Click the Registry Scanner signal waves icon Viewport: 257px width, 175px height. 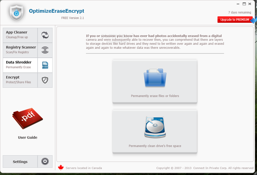(45, 50)
